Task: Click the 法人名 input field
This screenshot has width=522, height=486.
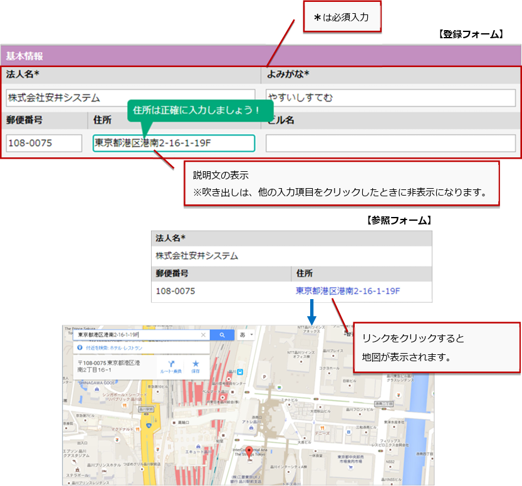Action: point(130,98)
